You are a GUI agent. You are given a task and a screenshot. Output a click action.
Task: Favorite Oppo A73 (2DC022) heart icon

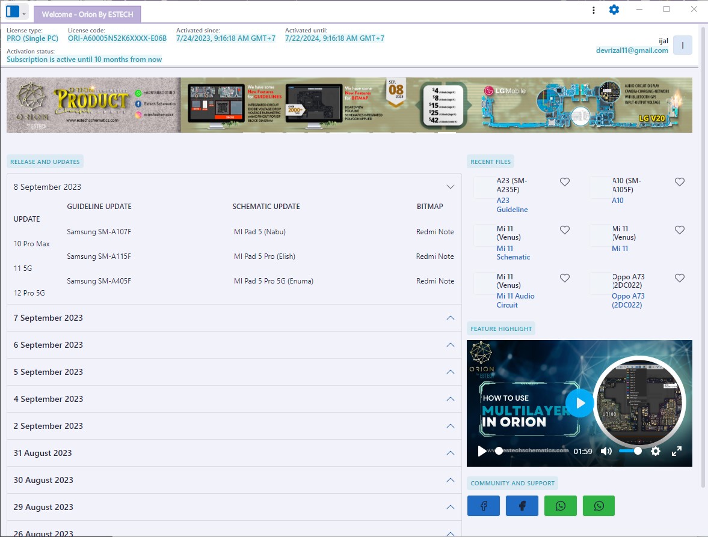[x=680, y=278]
